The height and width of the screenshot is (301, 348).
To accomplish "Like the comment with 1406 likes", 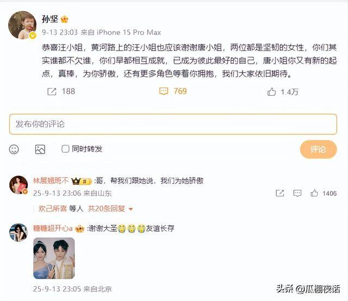I will click(314, 193).
